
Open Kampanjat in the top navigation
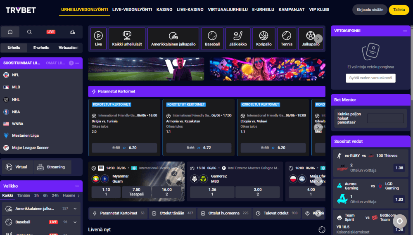click(292, 10)
